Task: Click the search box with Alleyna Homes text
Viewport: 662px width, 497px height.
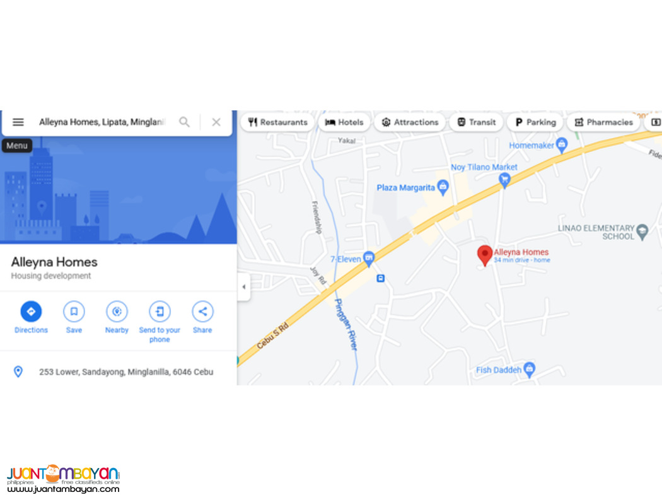Action: point(102,122)
